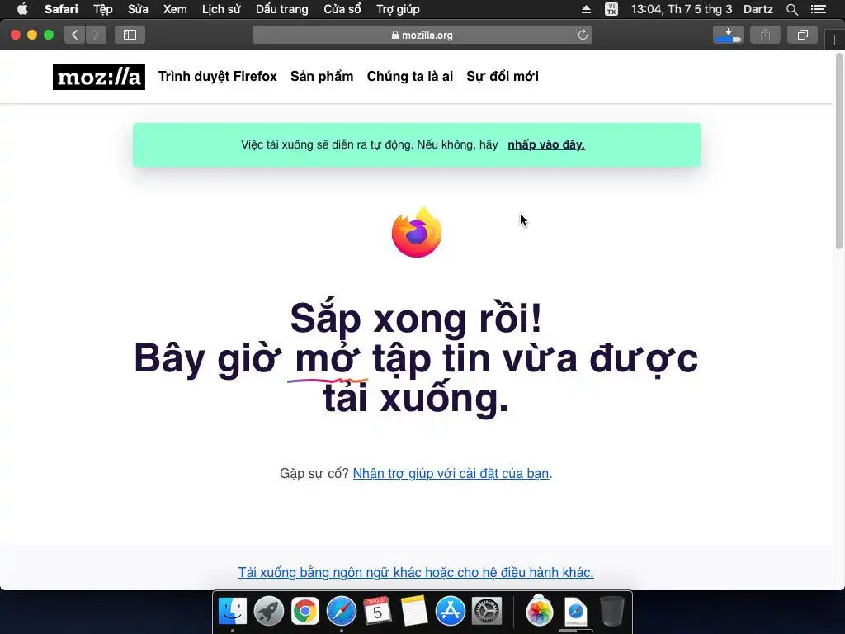Open Sản phẩm navigation item
Viewport: 845px width, 634px height.
point(322,77)
